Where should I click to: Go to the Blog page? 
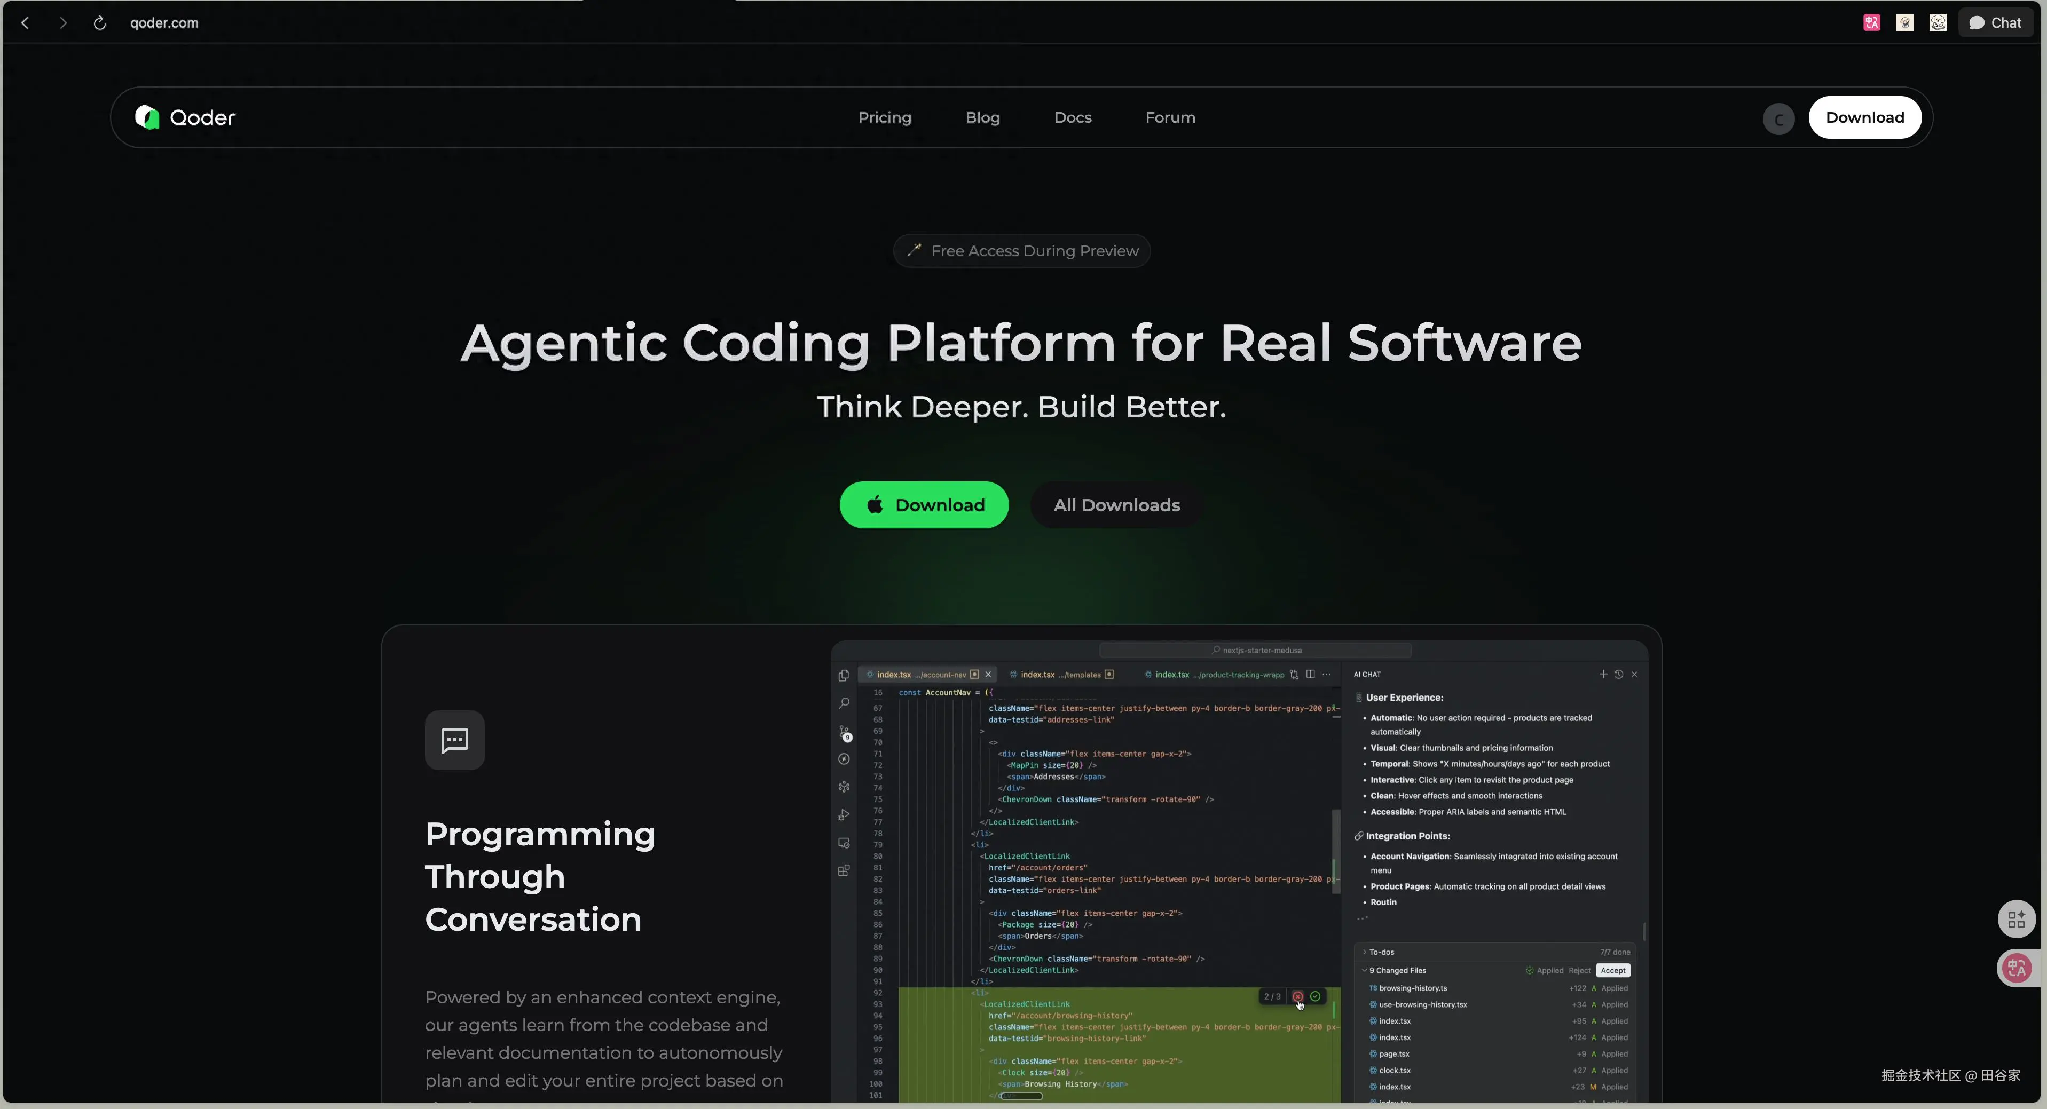(x=982, y=117)
